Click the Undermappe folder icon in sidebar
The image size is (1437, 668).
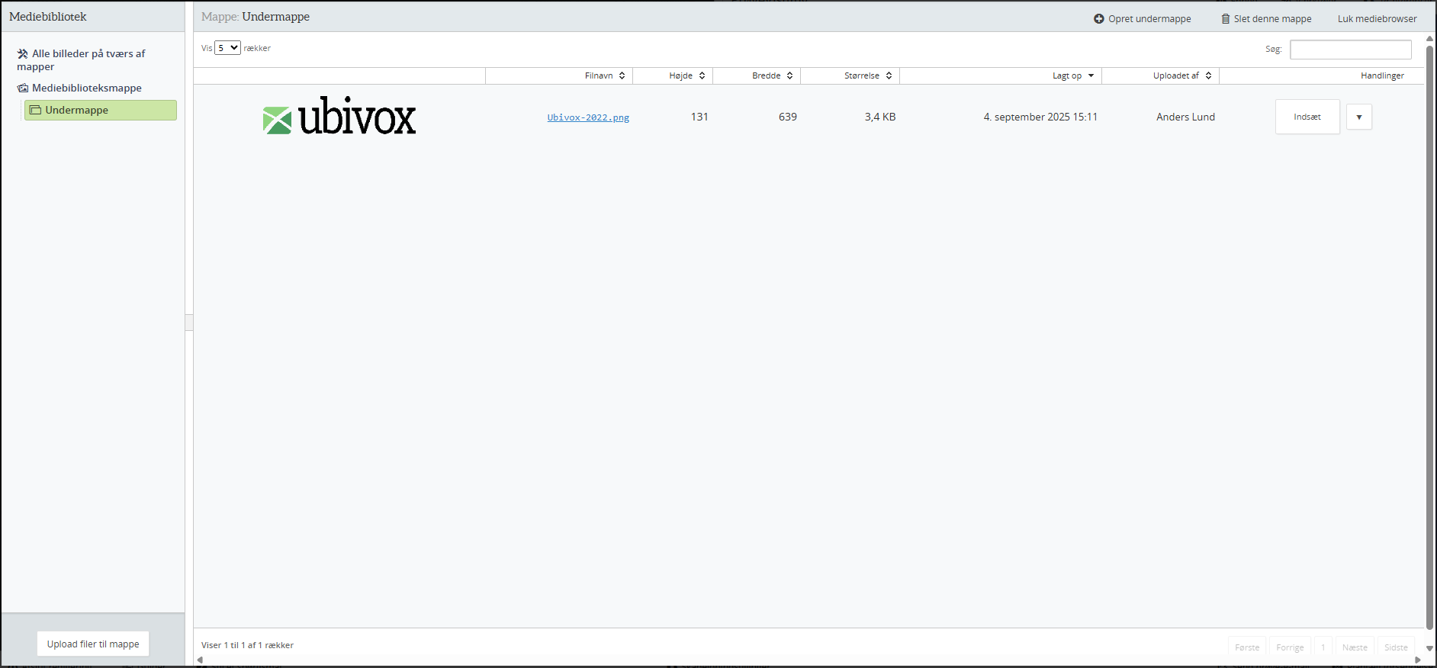35,111
